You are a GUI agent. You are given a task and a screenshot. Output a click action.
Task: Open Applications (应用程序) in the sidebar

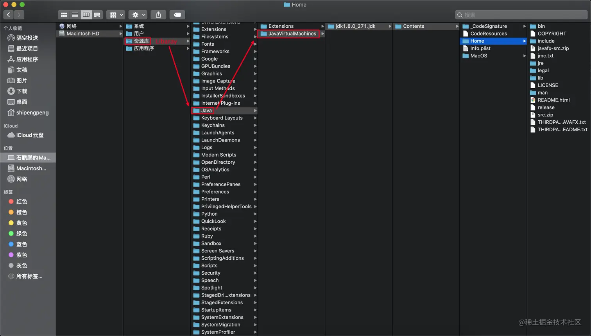tap(28, 59)
